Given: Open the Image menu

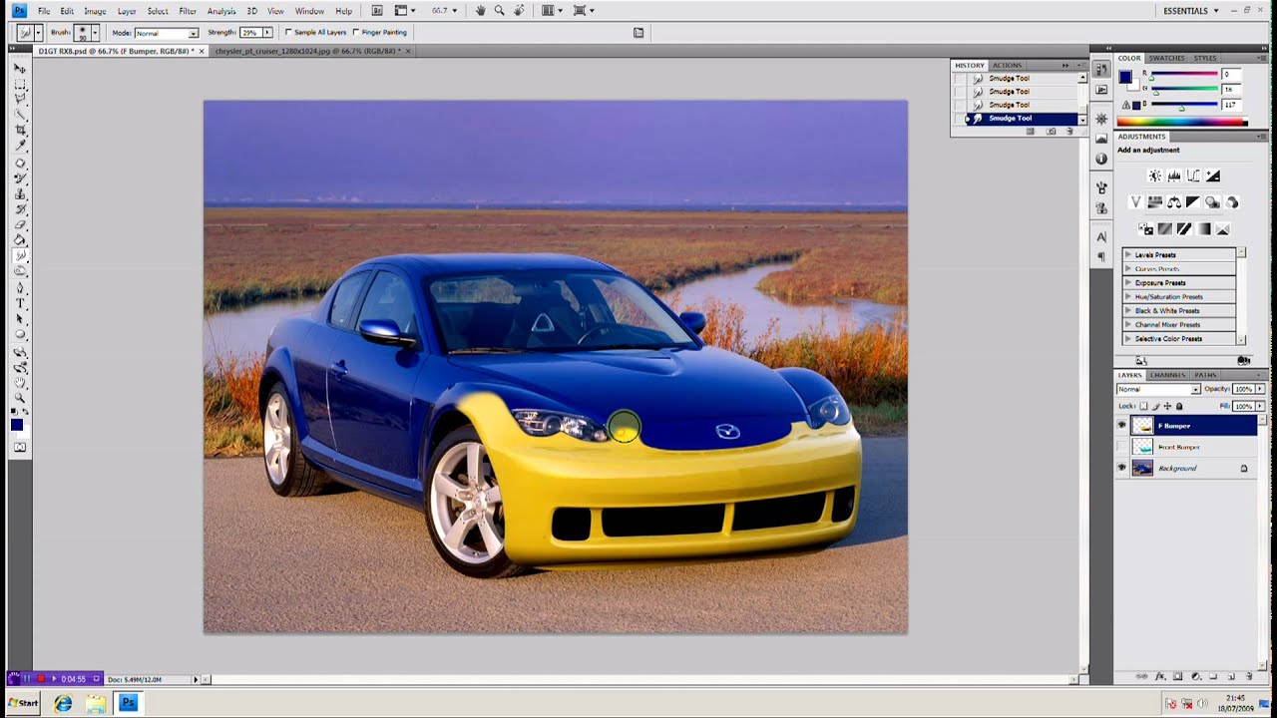Looking at the screenshot, I should [x=95, y=11].
